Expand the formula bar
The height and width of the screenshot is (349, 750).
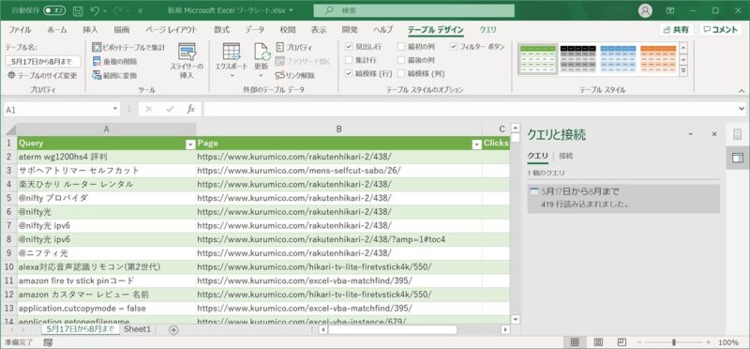click(742, 109)
